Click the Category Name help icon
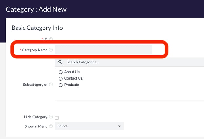 pyautogui.click(x=51, y=50)
